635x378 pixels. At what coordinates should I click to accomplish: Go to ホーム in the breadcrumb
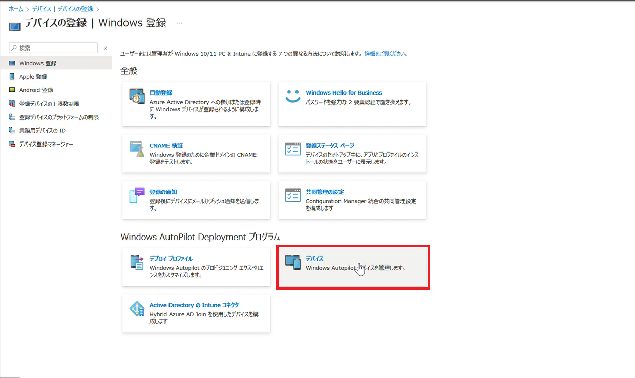(x=15, y=9)
